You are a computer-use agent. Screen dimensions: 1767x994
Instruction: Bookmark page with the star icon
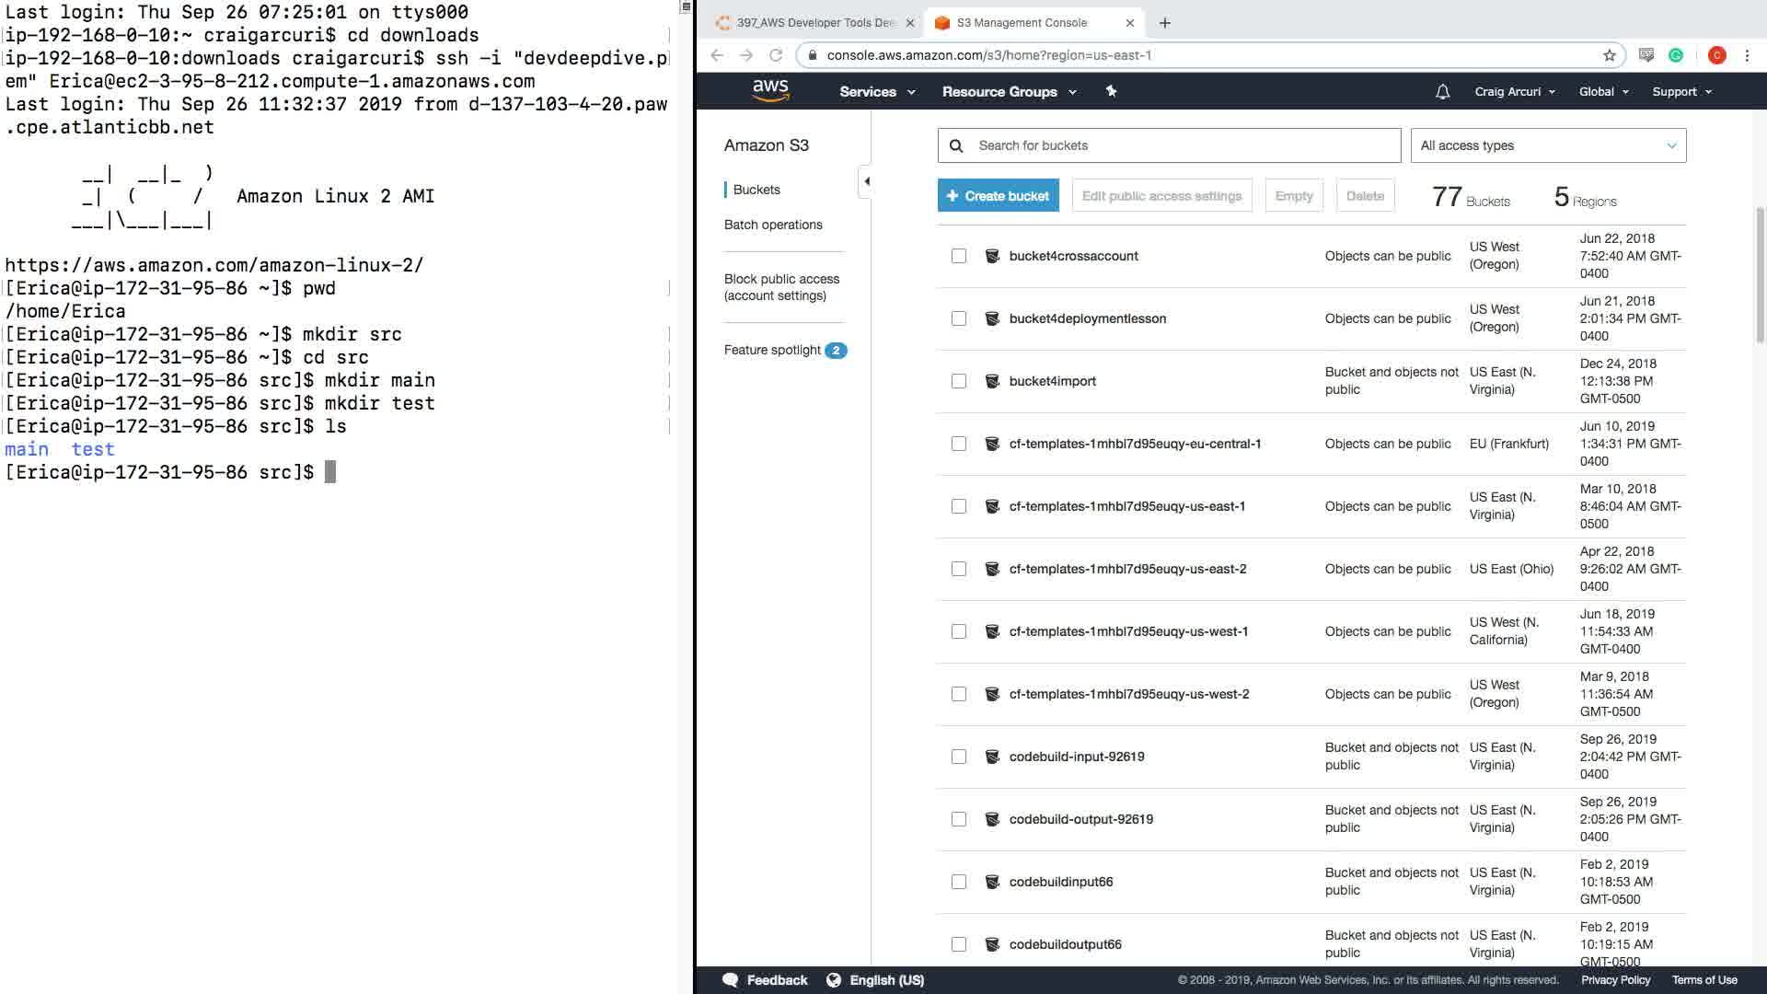coord(1609,55)
